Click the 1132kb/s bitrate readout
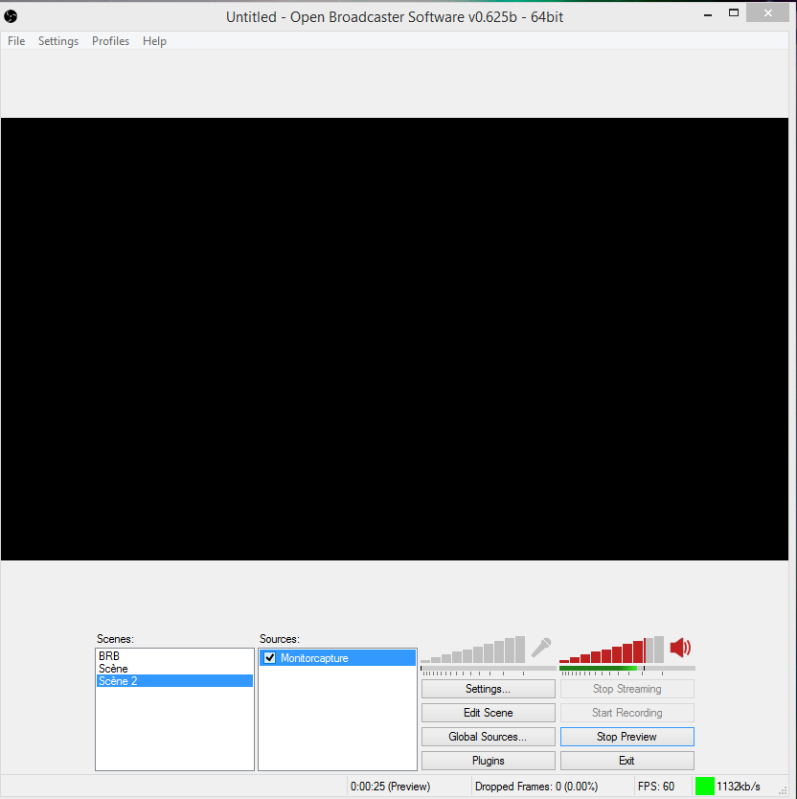The width and height of the screenshot is (797, 799). click(739, 787)
